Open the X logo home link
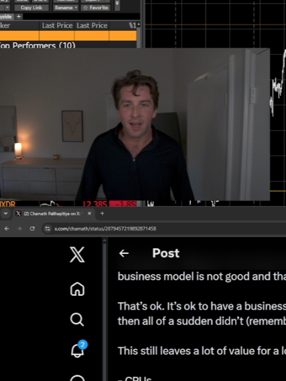Viewport: 286px width, 381px height. [x=77, y=255]
